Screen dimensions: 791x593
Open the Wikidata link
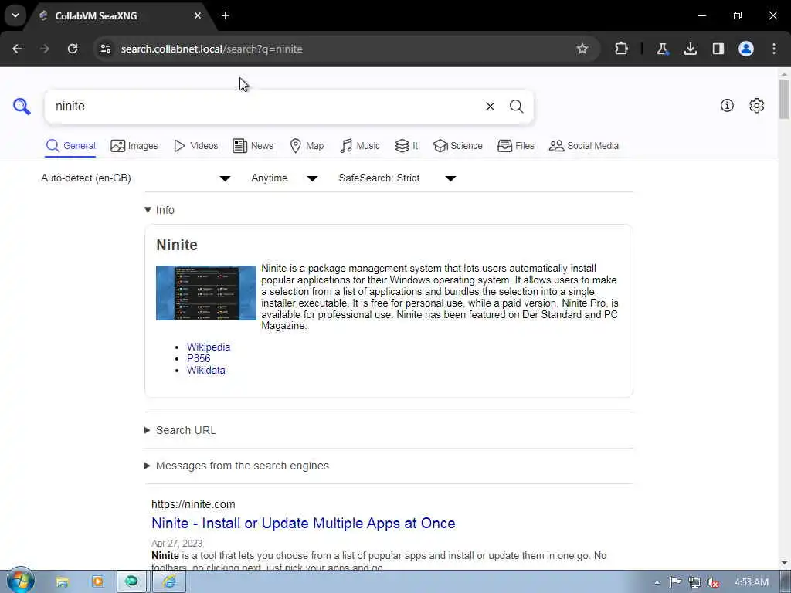(x=205, y=370)
